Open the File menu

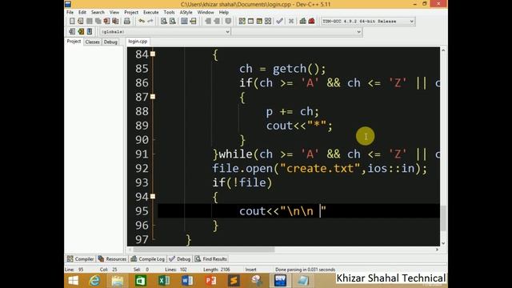[x=70, y=13]
